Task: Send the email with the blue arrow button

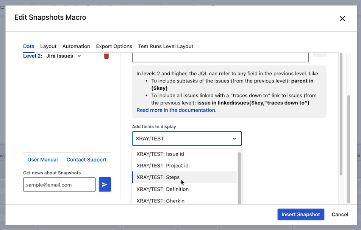Action: [105, 184]
